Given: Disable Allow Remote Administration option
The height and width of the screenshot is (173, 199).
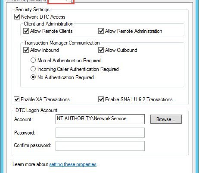Looking at the screenshot, I should click(x=101, y=31).
